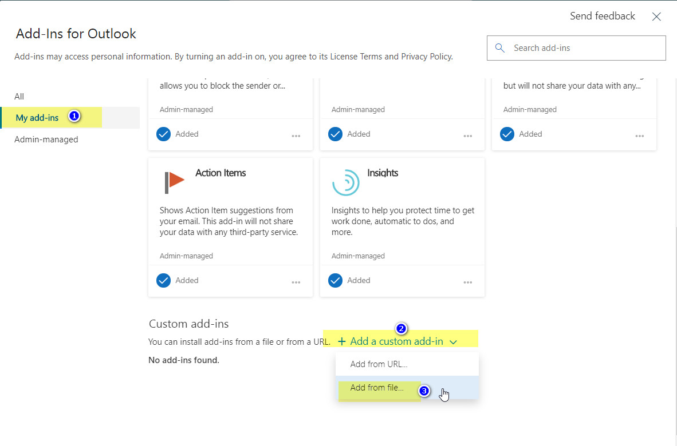The height and width of the screenshot is (446, 677).
Task: Click the Insights spiral icon
Action: [346, 182]
